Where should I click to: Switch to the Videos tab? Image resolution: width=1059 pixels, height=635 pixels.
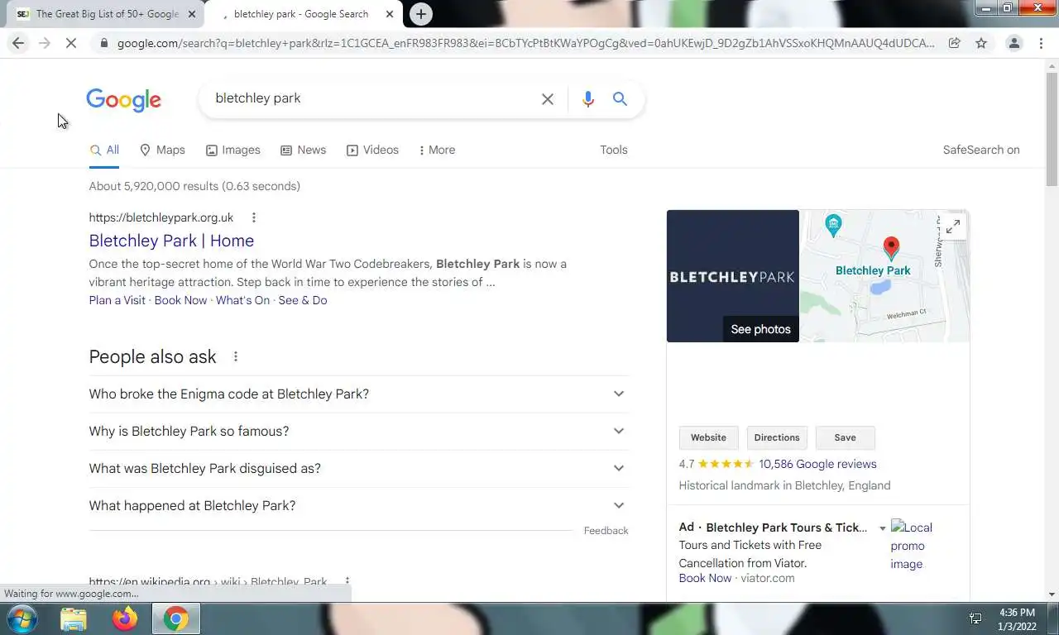pos(372,150)
